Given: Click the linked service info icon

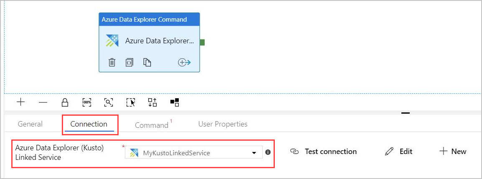Looking at the screenshot, I should [268, 152].
